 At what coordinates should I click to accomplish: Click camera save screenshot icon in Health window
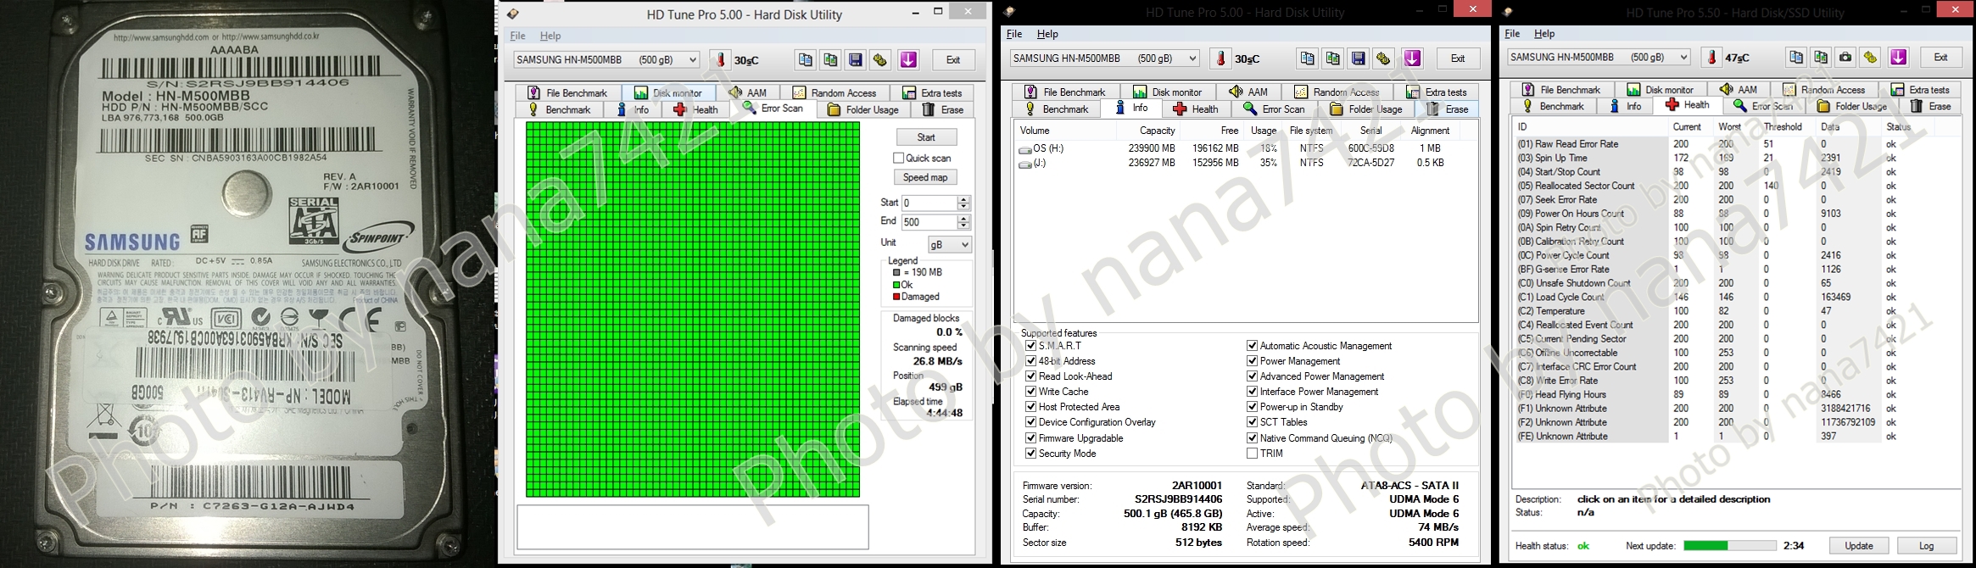tap(1845, 57)
